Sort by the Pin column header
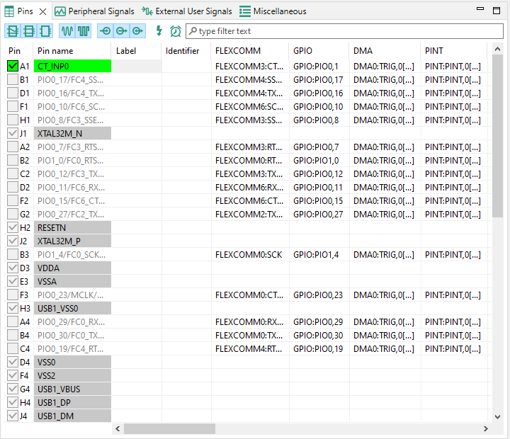Screen dimensions: 510x439 (18, 51)
